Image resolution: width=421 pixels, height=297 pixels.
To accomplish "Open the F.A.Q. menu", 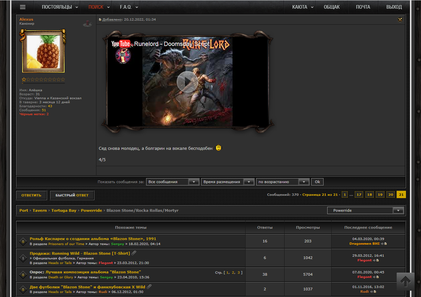I will point(126,7).
